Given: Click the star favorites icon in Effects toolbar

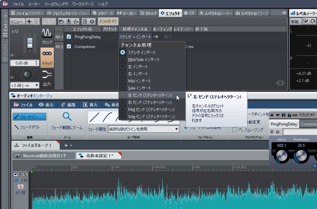Looking at the screenshot, I should click(x=76, y=21).
